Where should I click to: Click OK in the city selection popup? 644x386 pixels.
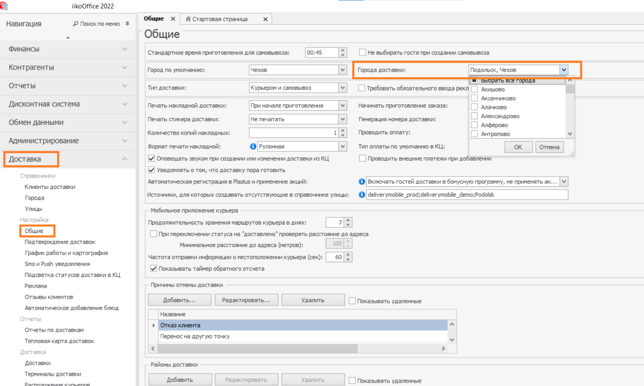click(518, 147)
